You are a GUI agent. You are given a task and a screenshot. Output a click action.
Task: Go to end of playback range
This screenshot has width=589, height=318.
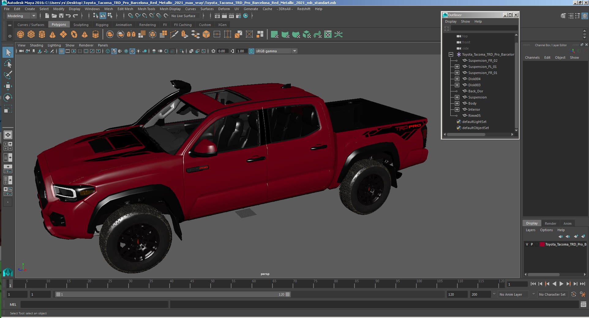point(583,284)
